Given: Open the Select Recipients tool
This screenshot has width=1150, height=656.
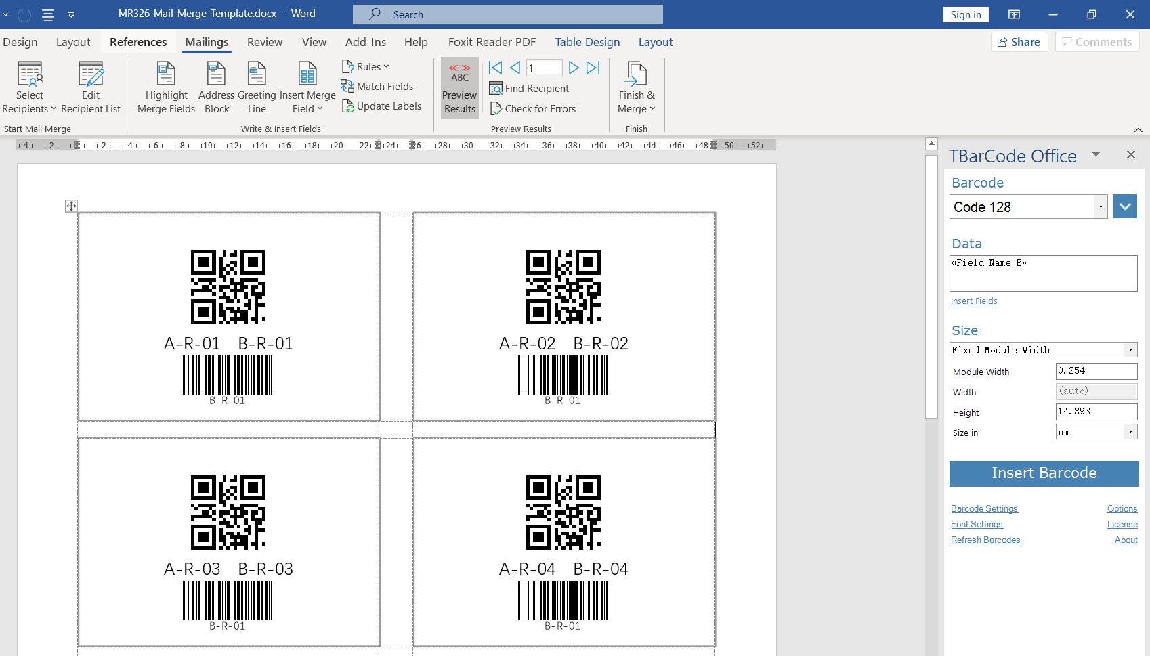Looking at the screenshot, I should 28,87.
